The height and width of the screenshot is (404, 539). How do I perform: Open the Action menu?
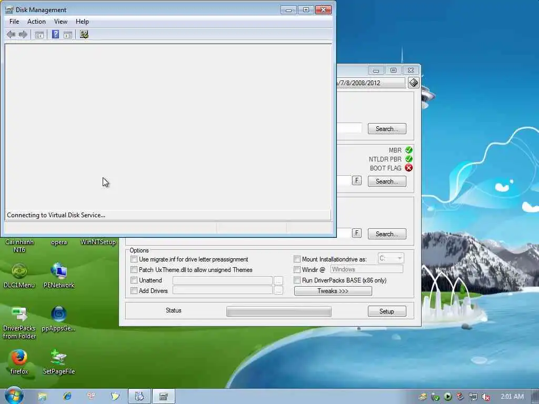pyautogui.click(x=36, y=21)
